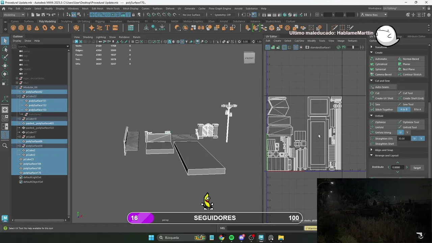Click the FRONT view cube face
Image resolution: width=432 pixels, height=243 pixels.
coord(249,58)
